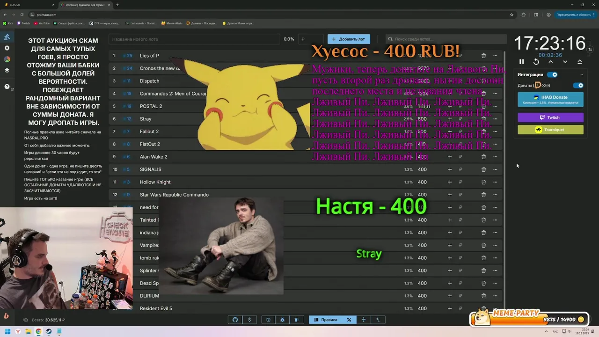Click the swap arrows beside the timer

(x=590, y=49)
